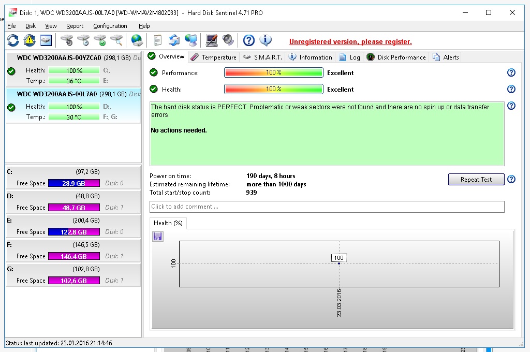Screen dimensions: 530x352
Task: Click the speaker sound icon in toolbar
Action: (x=228, y=40)
